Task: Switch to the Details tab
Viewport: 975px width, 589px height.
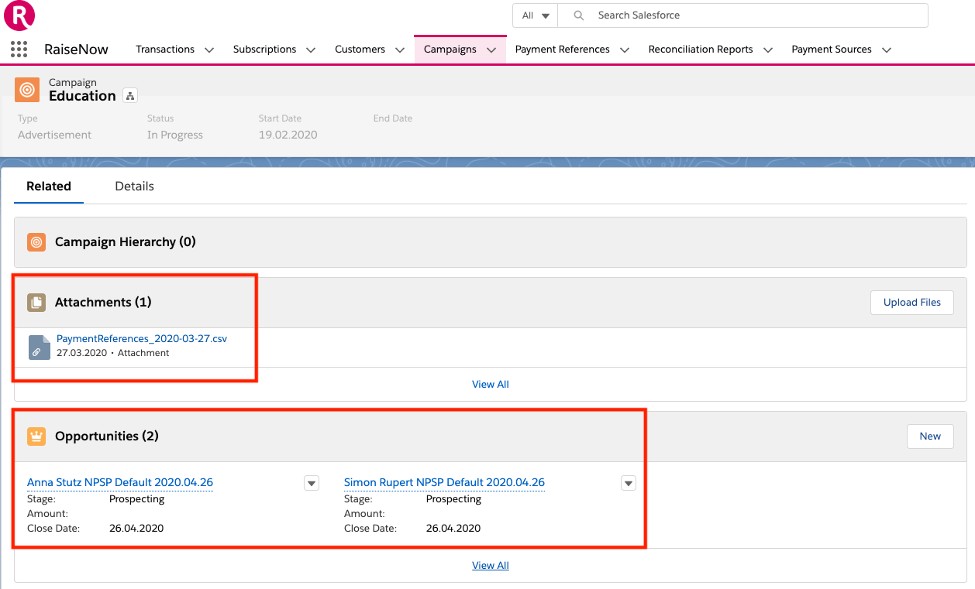Action: tap(135, 187)
